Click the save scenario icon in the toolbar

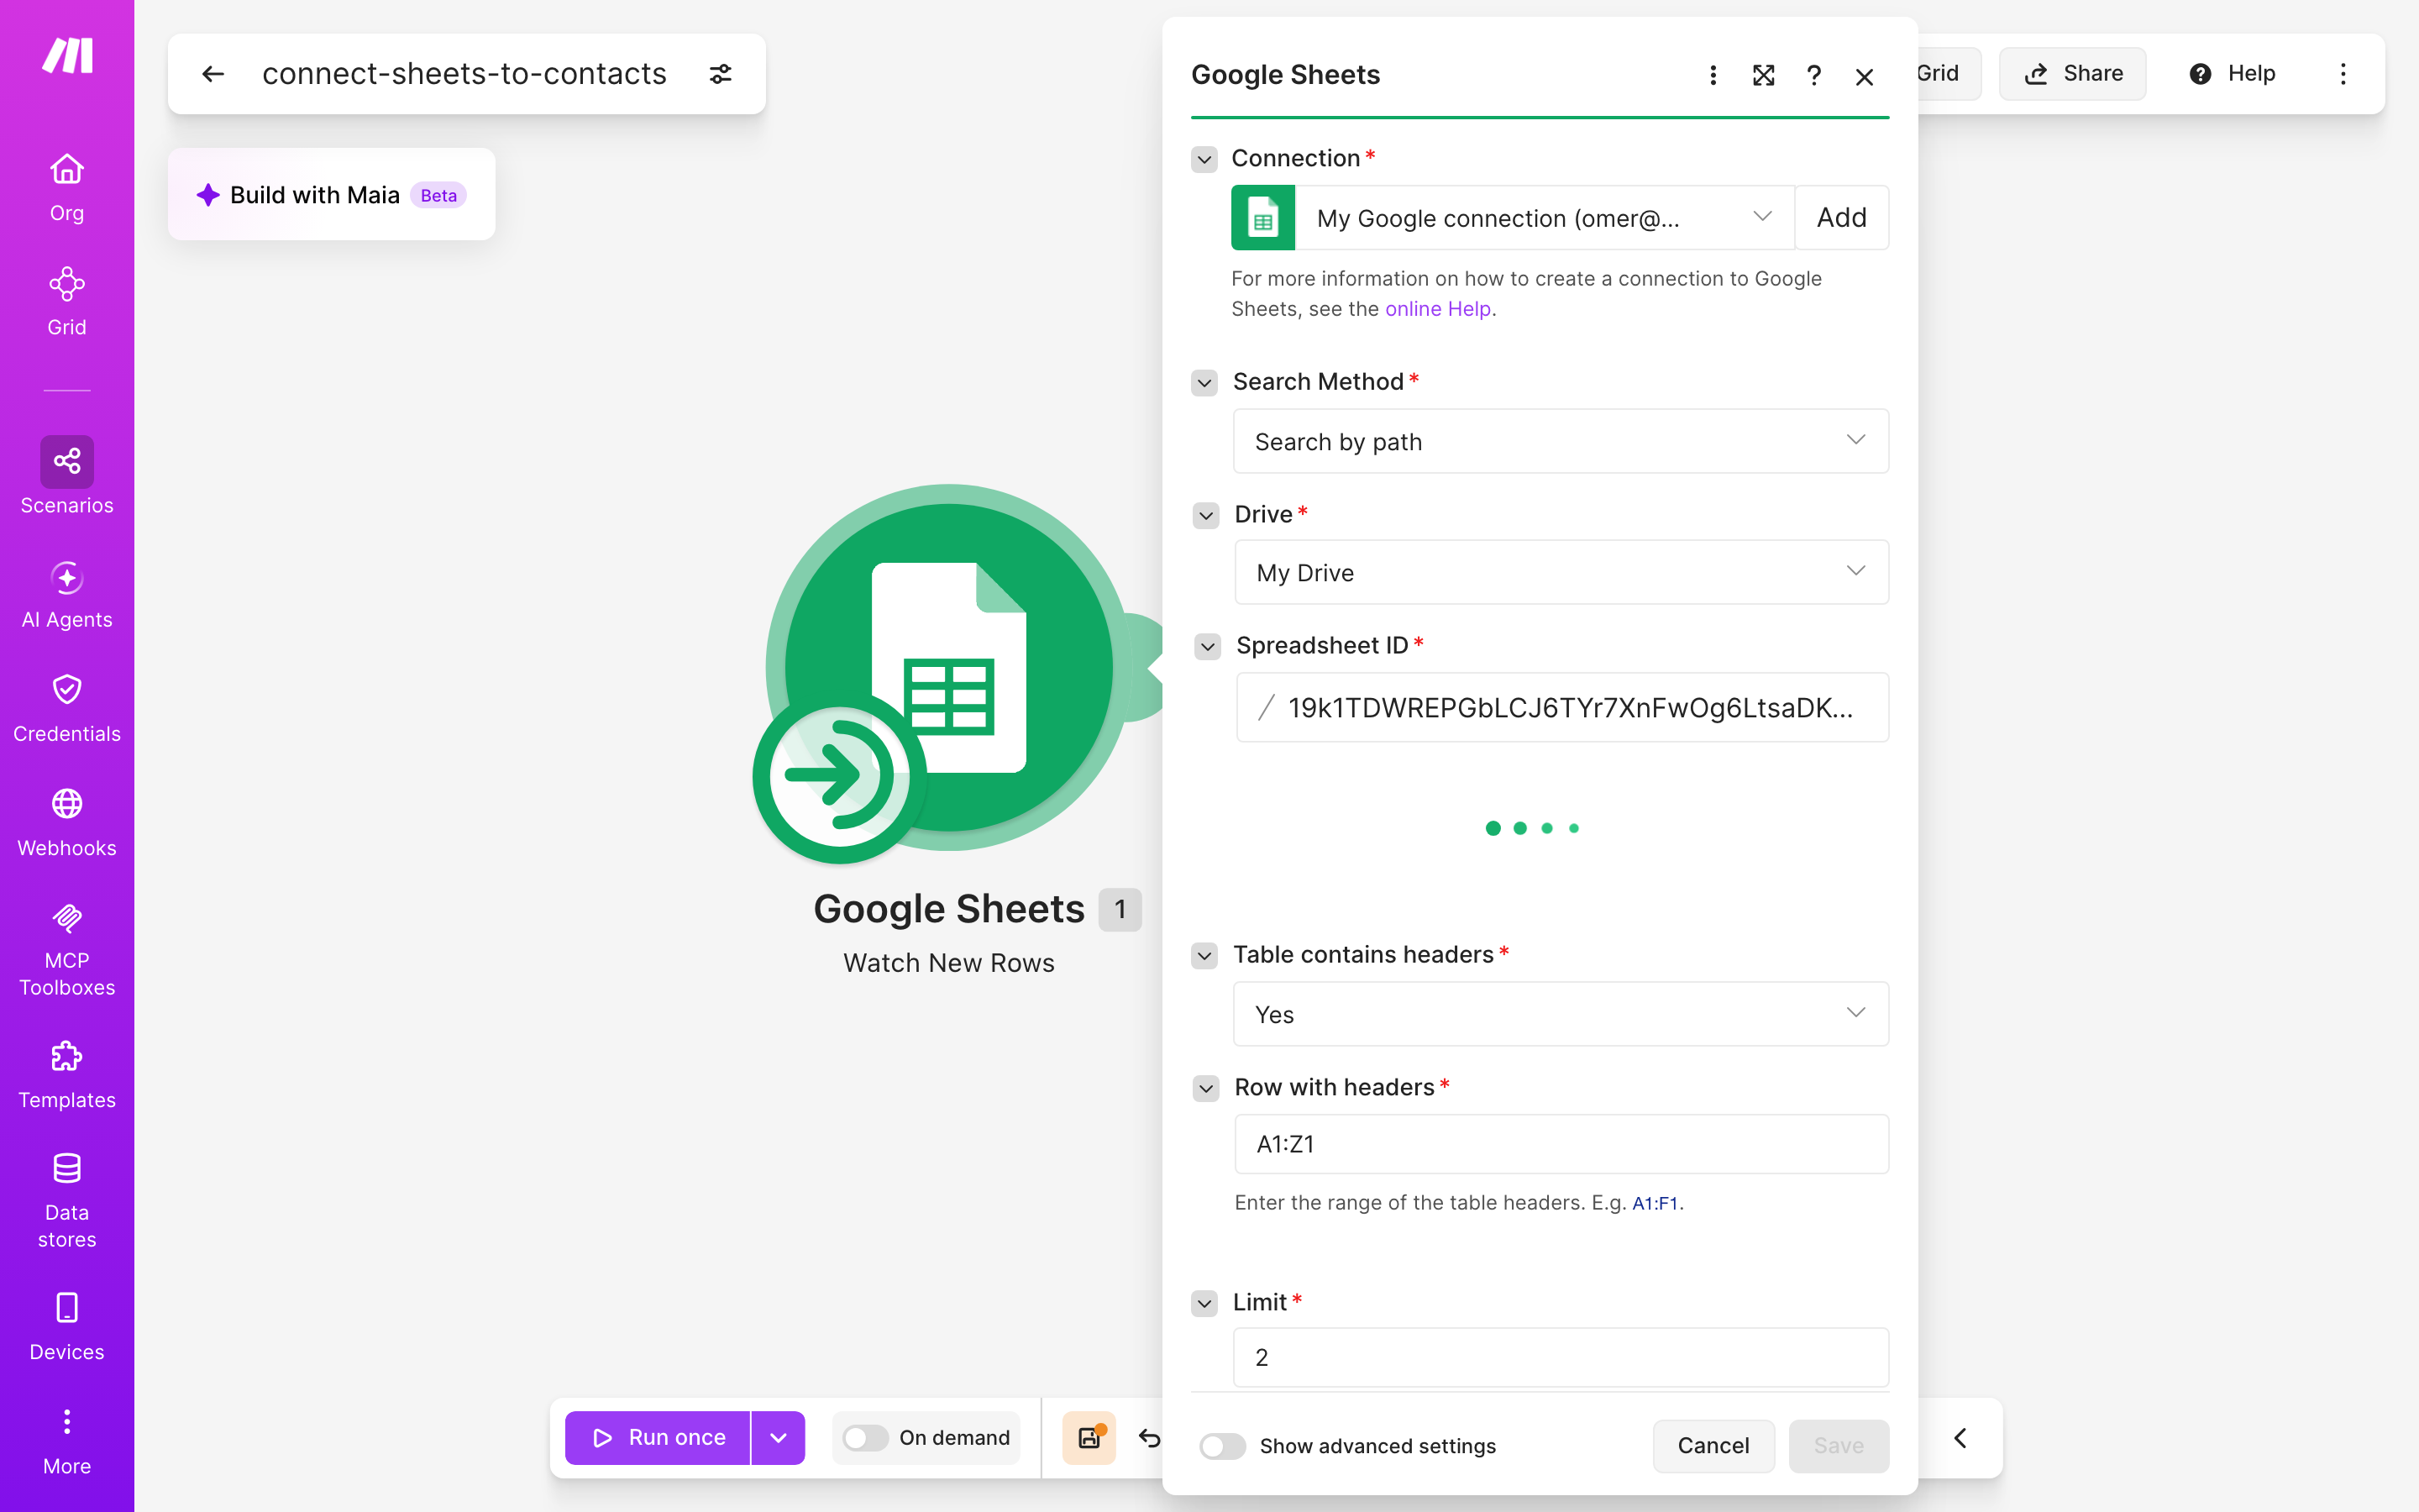1089,1438
